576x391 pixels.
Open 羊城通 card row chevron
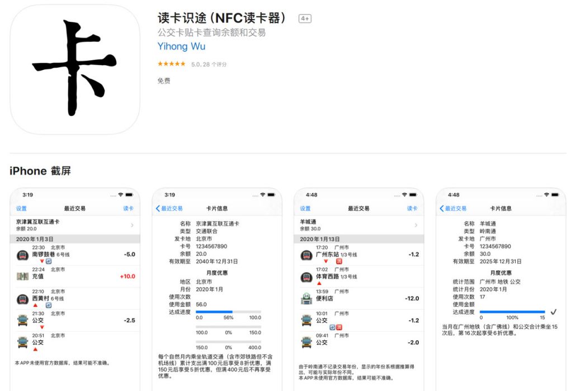[416, 225]
